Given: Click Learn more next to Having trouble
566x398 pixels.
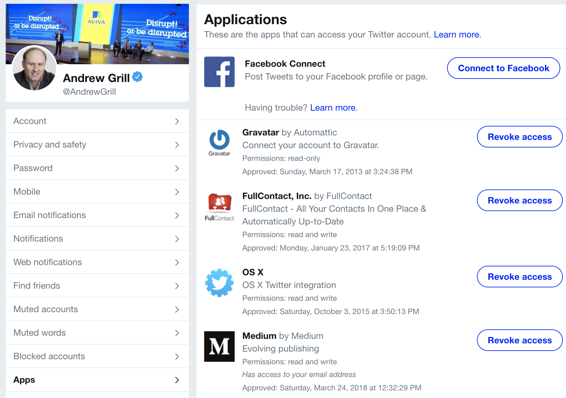Looking at the screenshot, I should (333, 108).
